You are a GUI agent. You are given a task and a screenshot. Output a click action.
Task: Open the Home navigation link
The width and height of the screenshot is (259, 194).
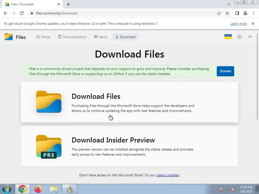(43, 37)
